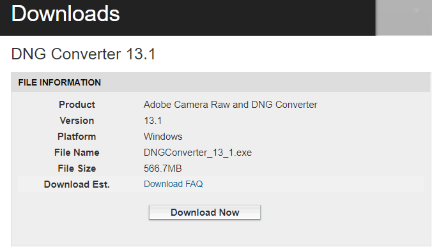Click the Platform label

[77, 137]
